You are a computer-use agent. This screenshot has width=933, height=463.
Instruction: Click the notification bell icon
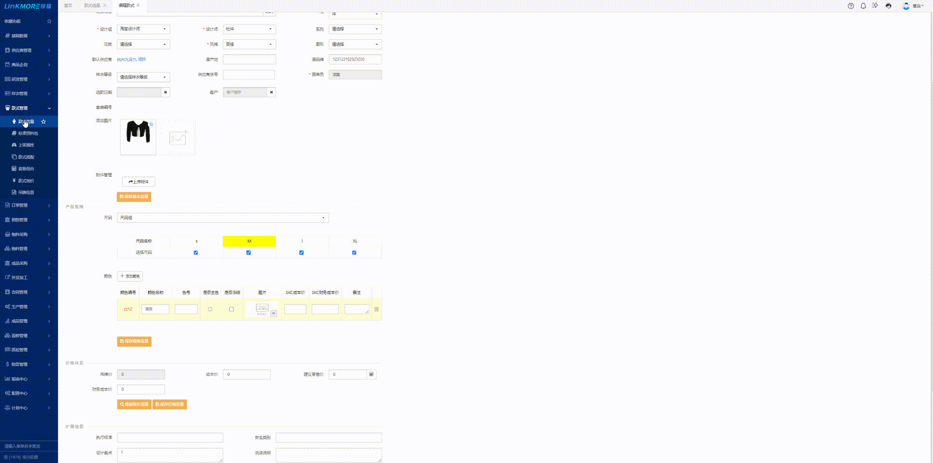tap(863, 6)
